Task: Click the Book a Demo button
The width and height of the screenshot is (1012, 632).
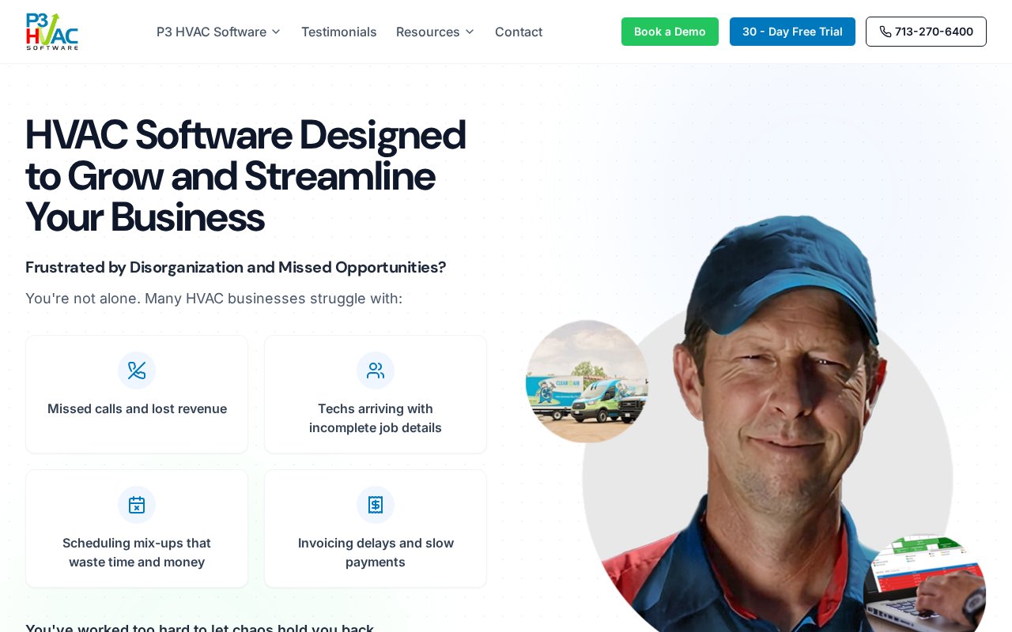Action: click(x=670, y=32)
